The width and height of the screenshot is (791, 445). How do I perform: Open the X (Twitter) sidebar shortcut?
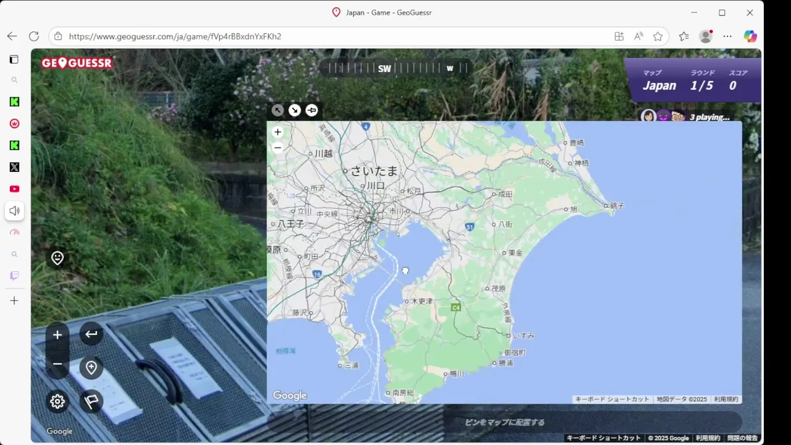click(x=14, y=167)
